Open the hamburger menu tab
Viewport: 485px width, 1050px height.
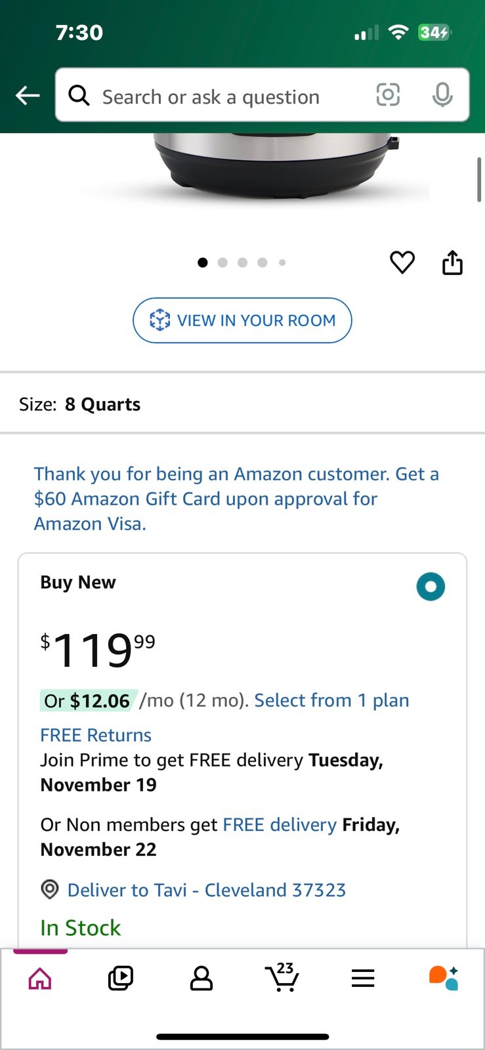point(363,978)
